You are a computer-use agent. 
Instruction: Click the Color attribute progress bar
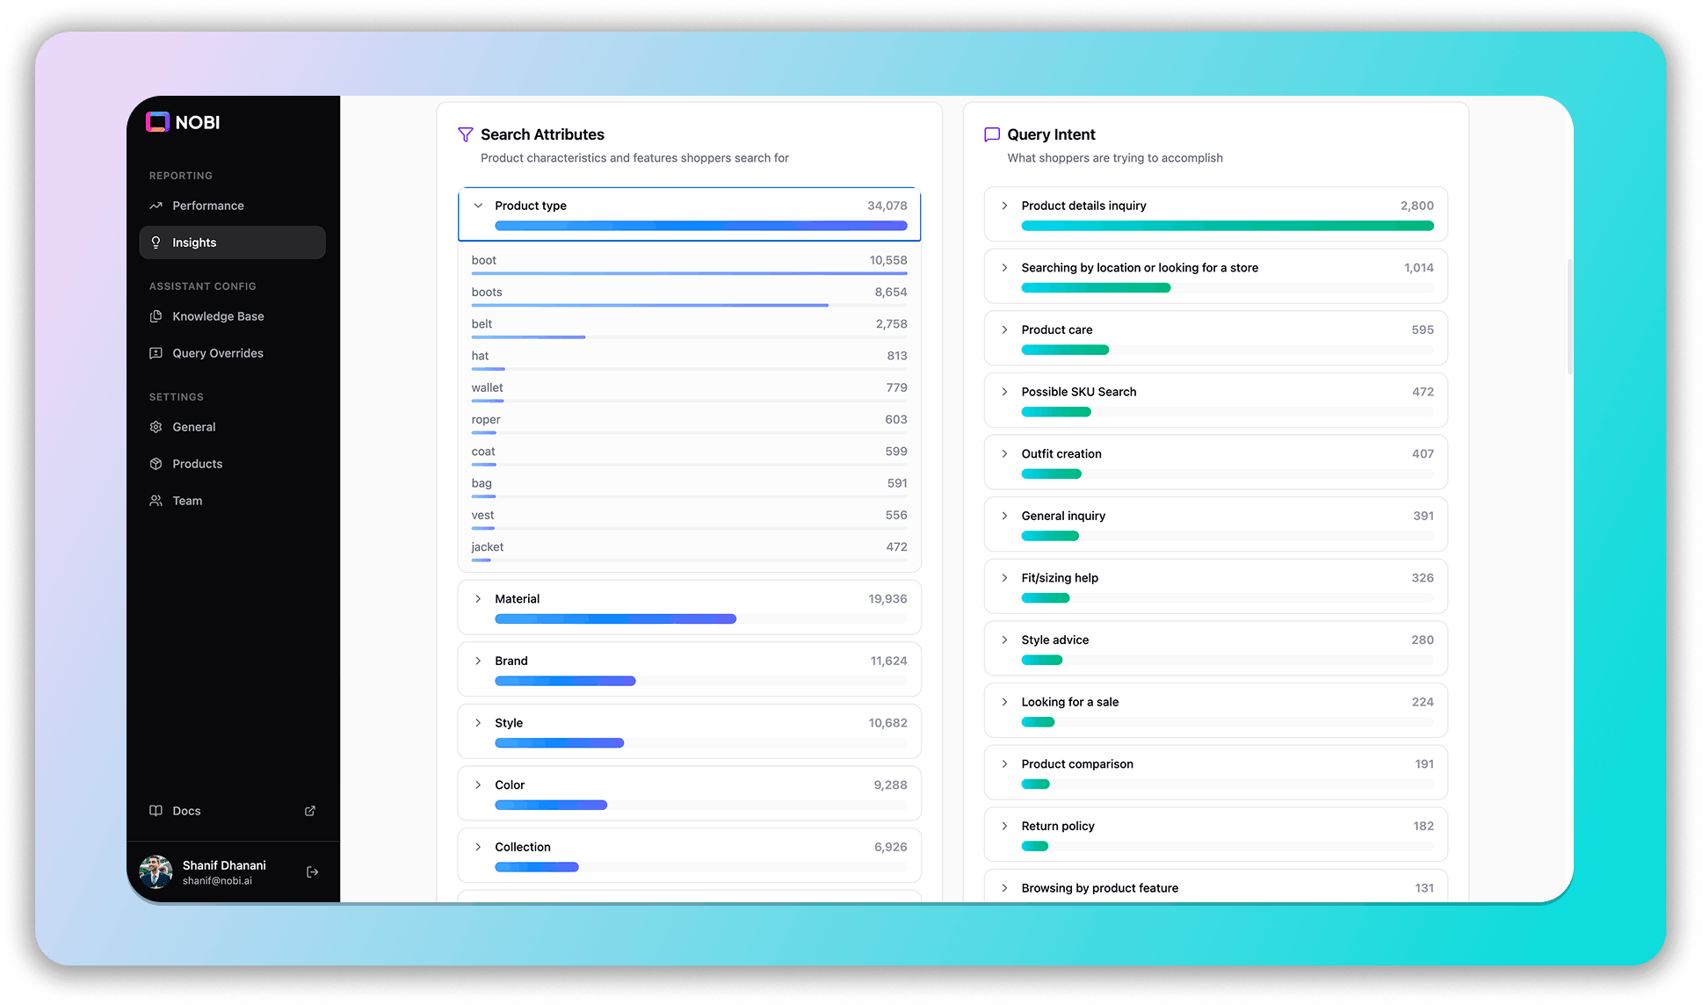700,806
